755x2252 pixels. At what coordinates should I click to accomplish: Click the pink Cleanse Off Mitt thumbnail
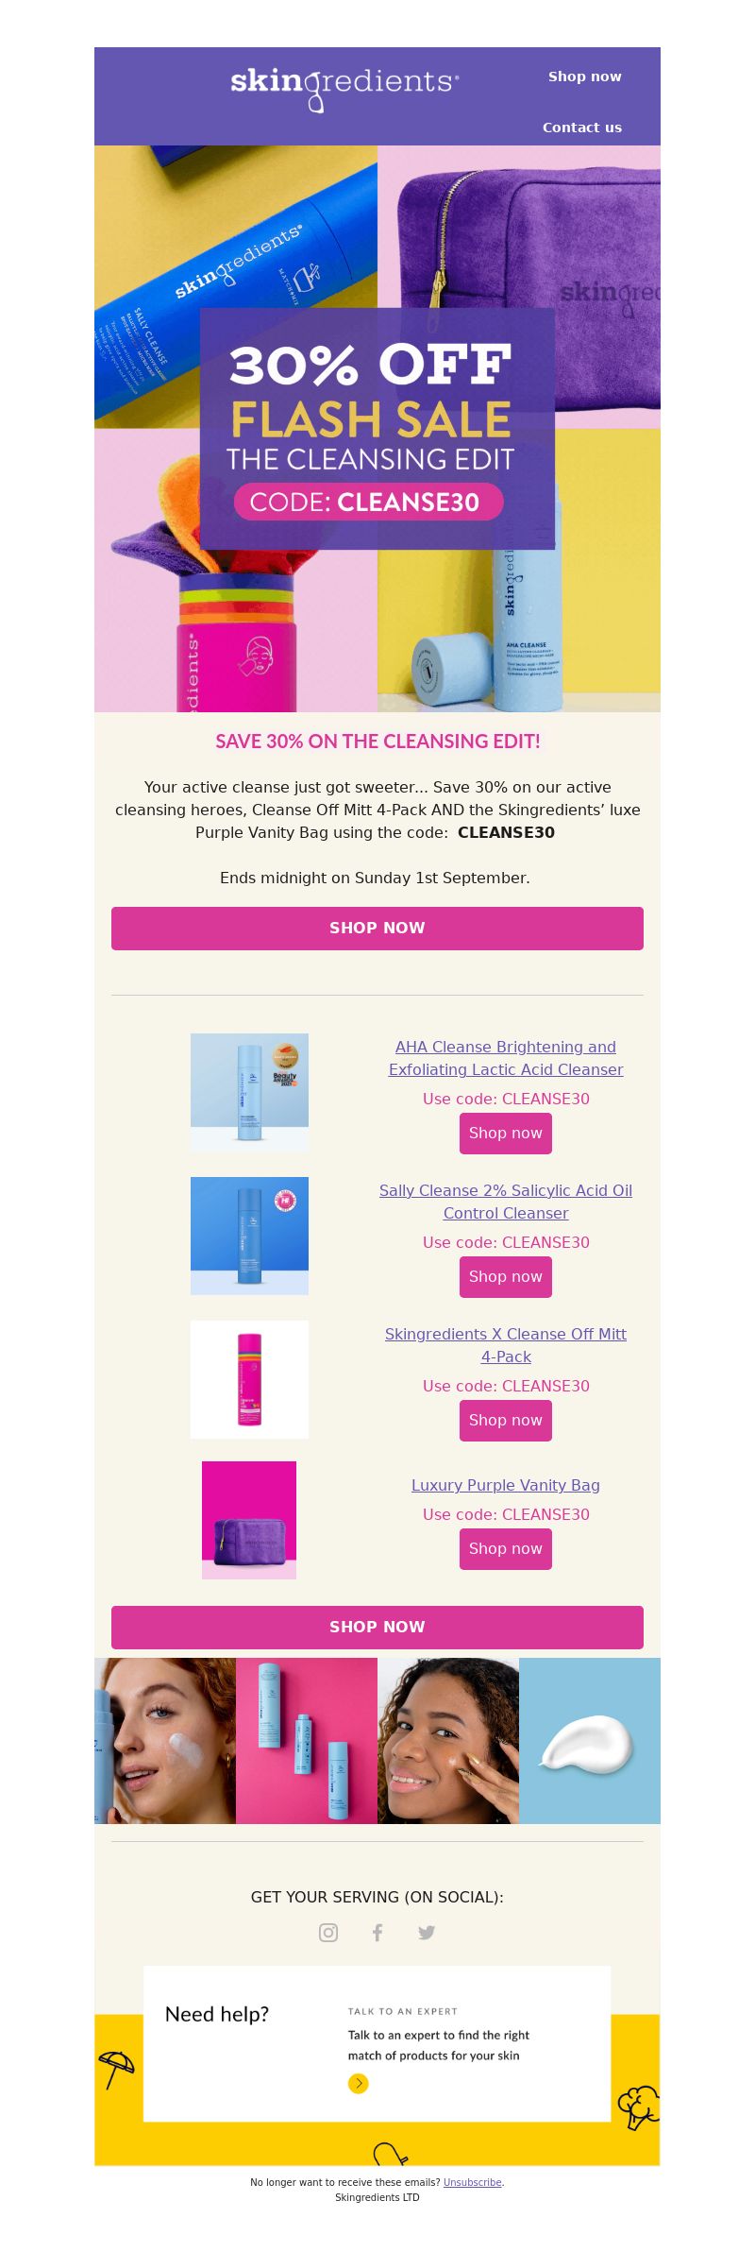(x=249, y=1379)
